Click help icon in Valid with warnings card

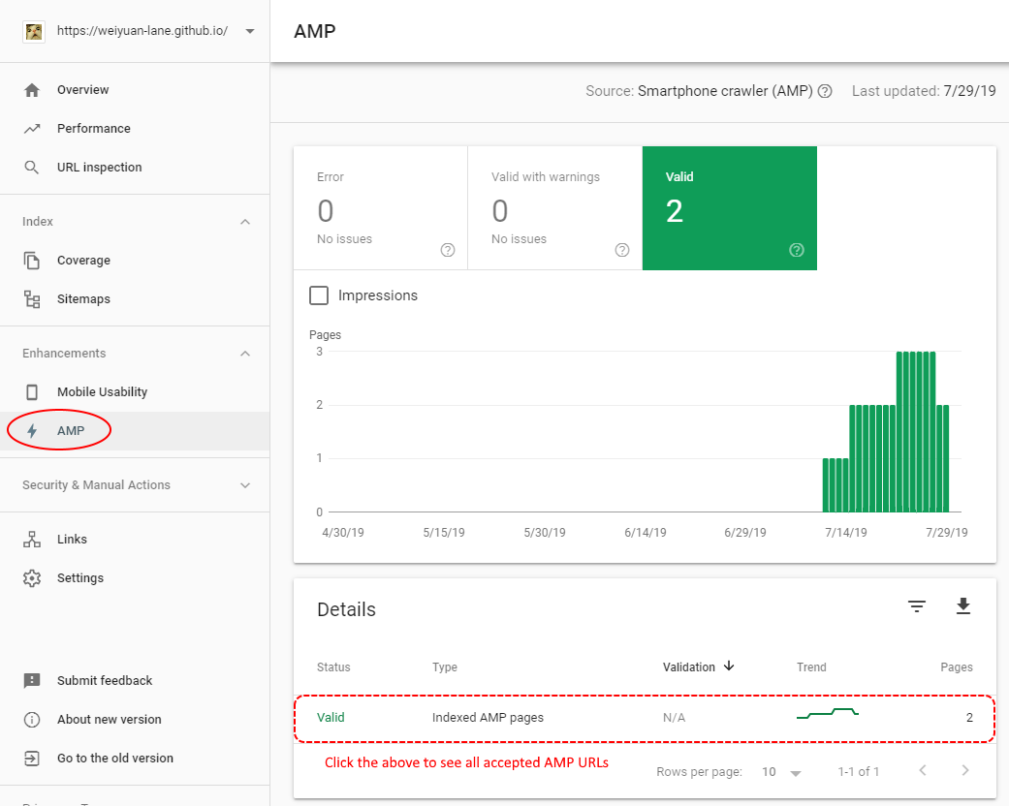[x=622, y=250]
